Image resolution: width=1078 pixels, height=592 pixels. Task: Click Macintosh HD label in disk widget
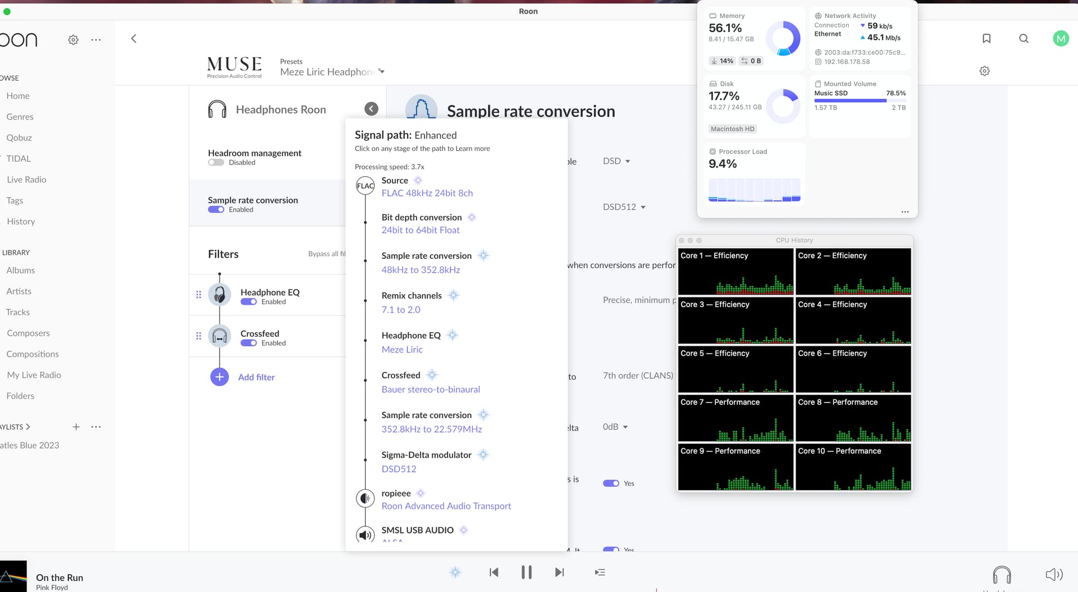tap(732, 129)
